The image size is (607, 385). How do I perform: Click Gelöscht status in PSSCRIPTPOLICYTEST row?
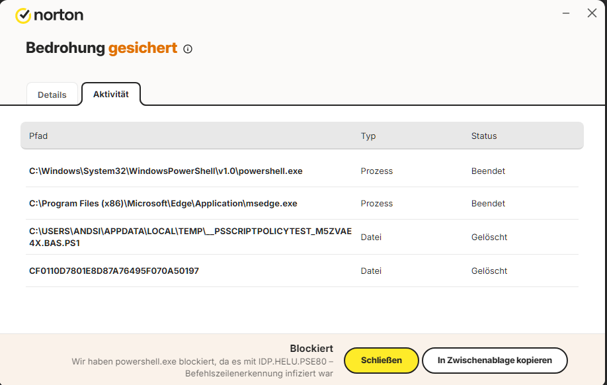(489, 237)
